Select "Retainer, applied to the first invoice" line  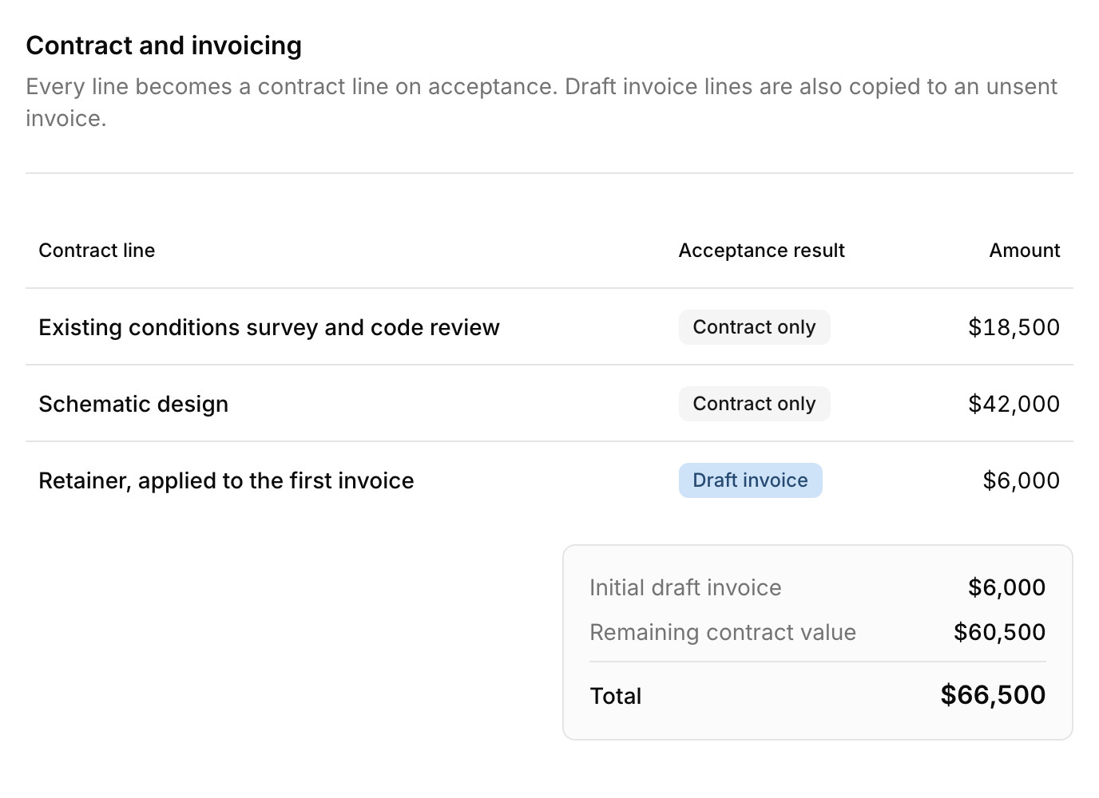tap(226, 480)
